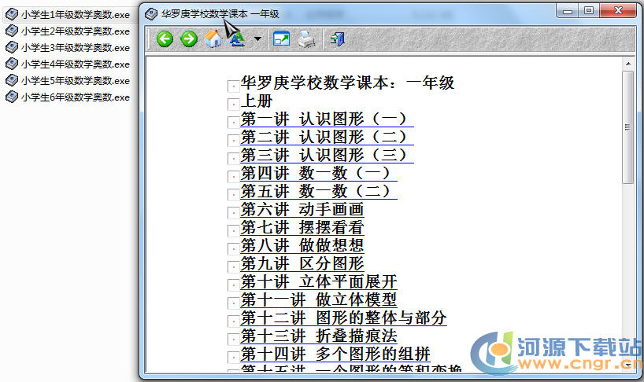
Task: Open 第二讲 认识图形（二） link
Action: [327, 137]
